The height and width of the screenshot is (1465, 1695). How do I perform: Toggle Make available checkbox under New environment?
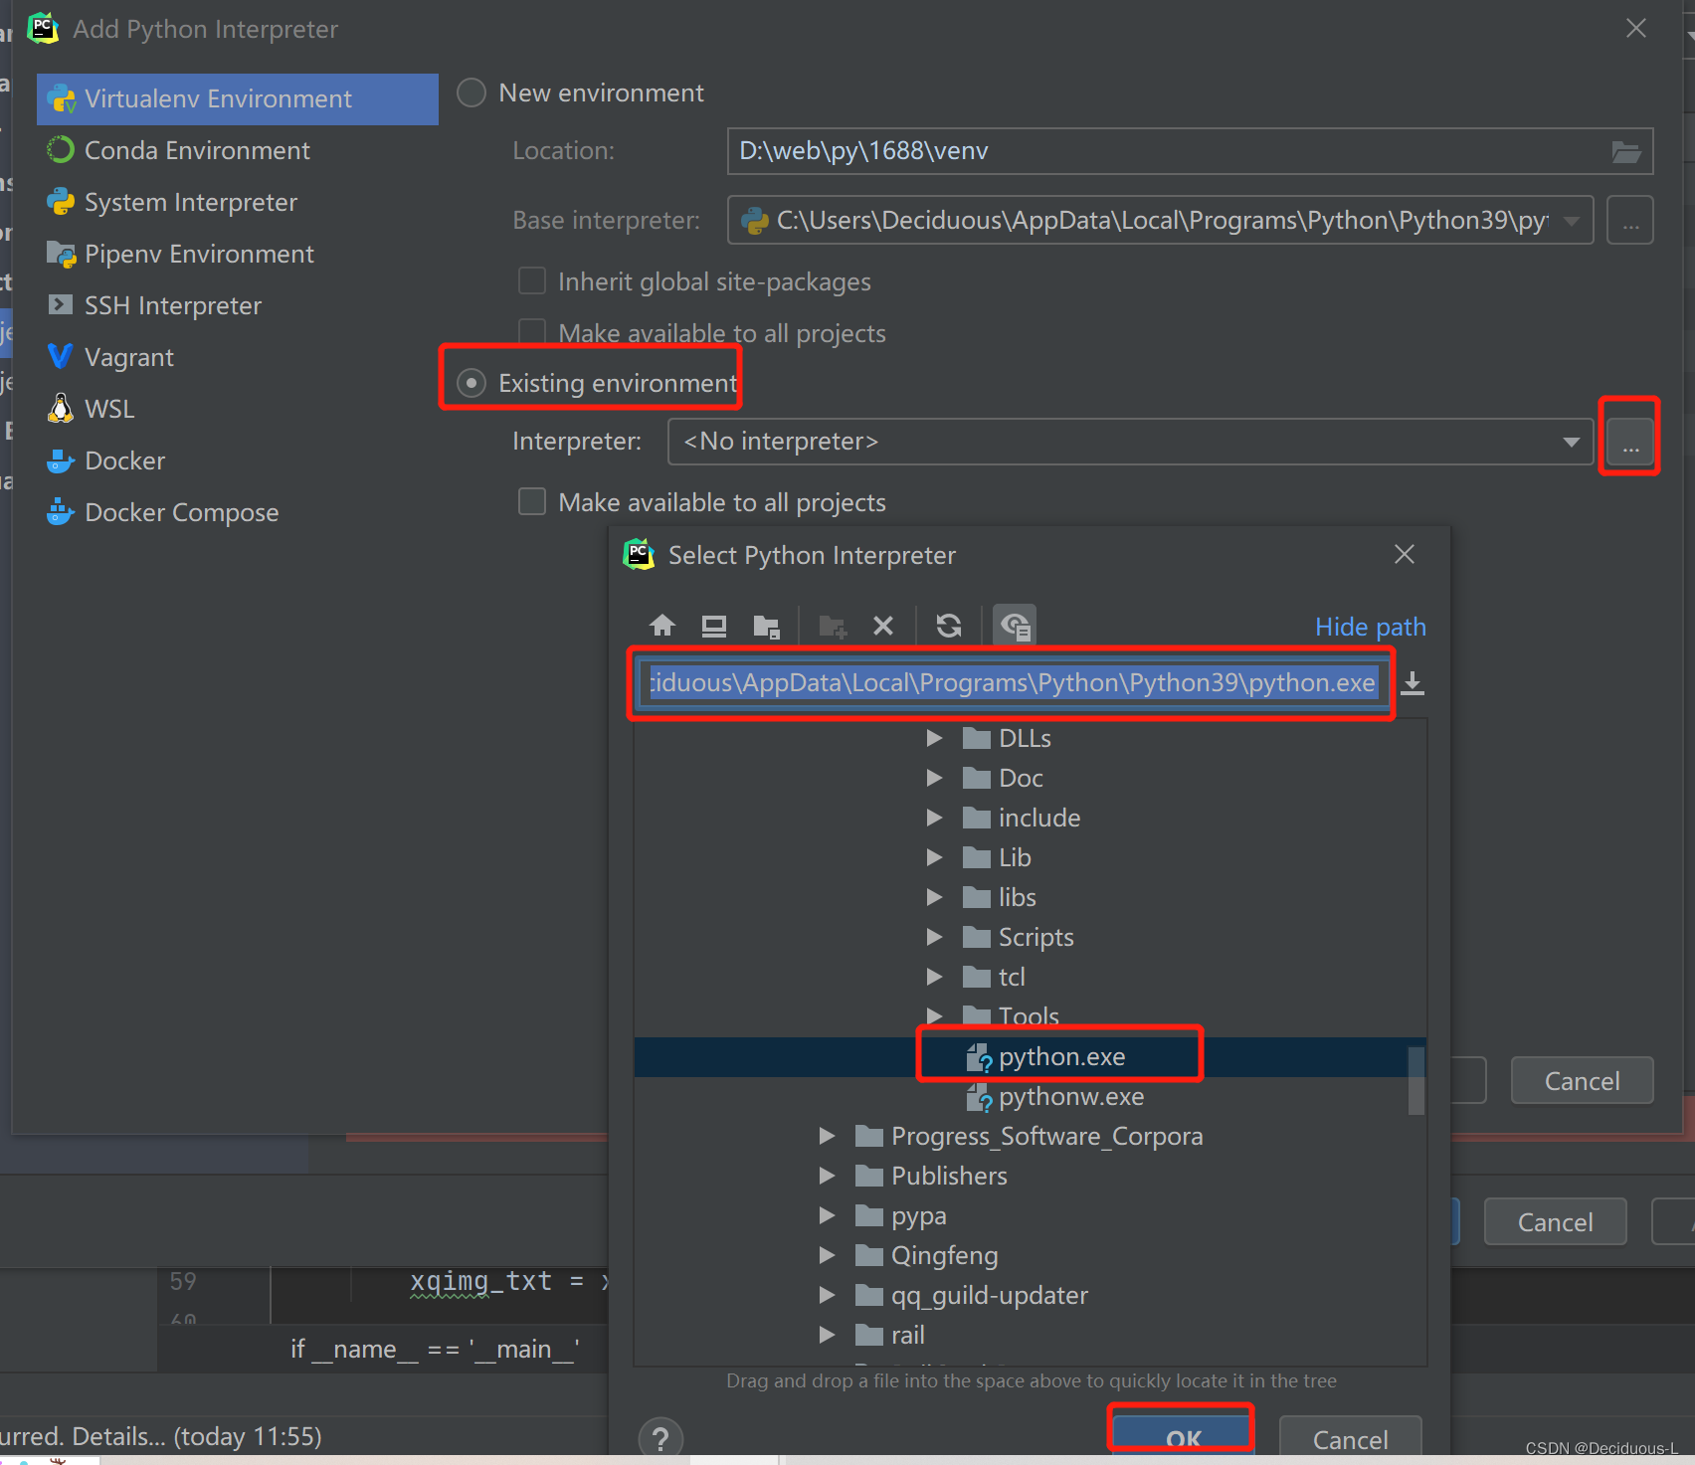coord(532,333)
